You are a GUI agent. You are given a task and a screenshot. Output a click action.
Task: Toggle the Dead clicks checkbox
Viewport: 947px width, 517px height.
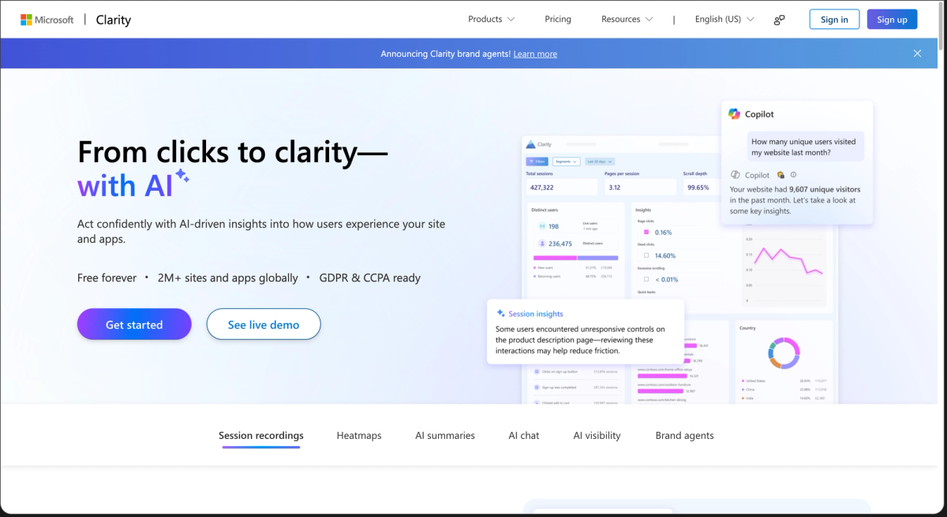coord(646,255)
